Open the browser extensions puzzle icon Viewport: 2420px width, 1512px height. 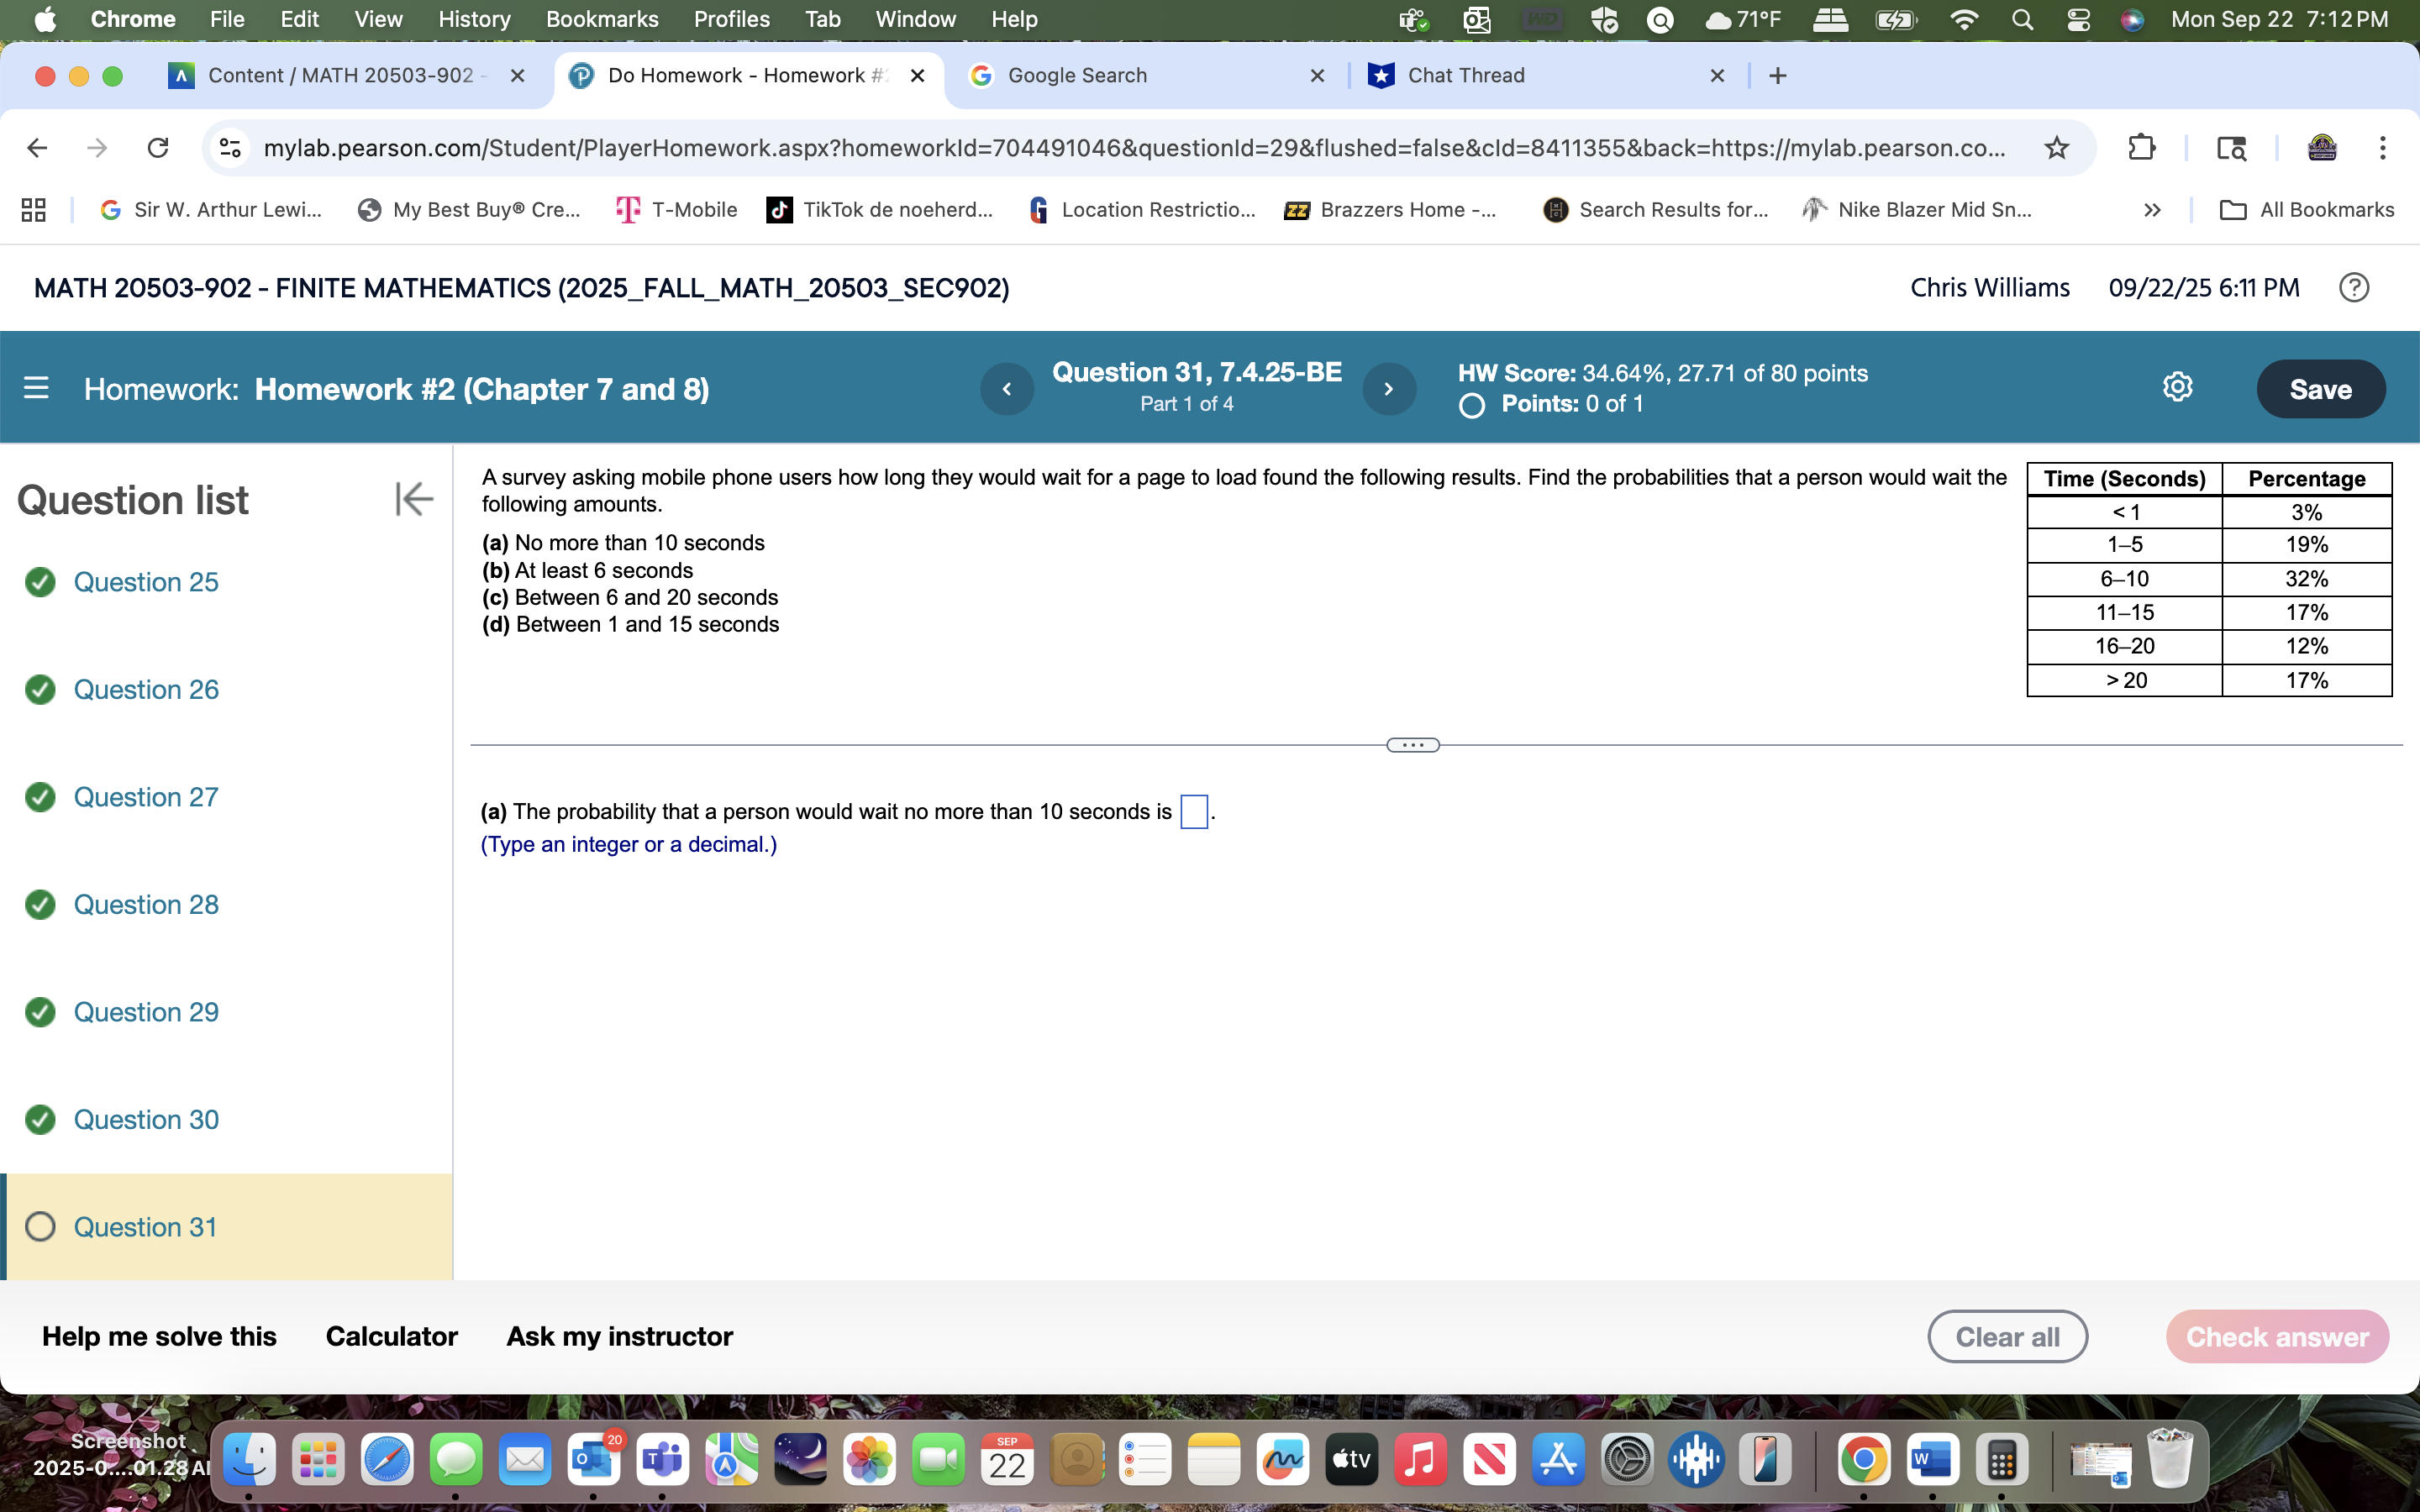[2143, 147]
